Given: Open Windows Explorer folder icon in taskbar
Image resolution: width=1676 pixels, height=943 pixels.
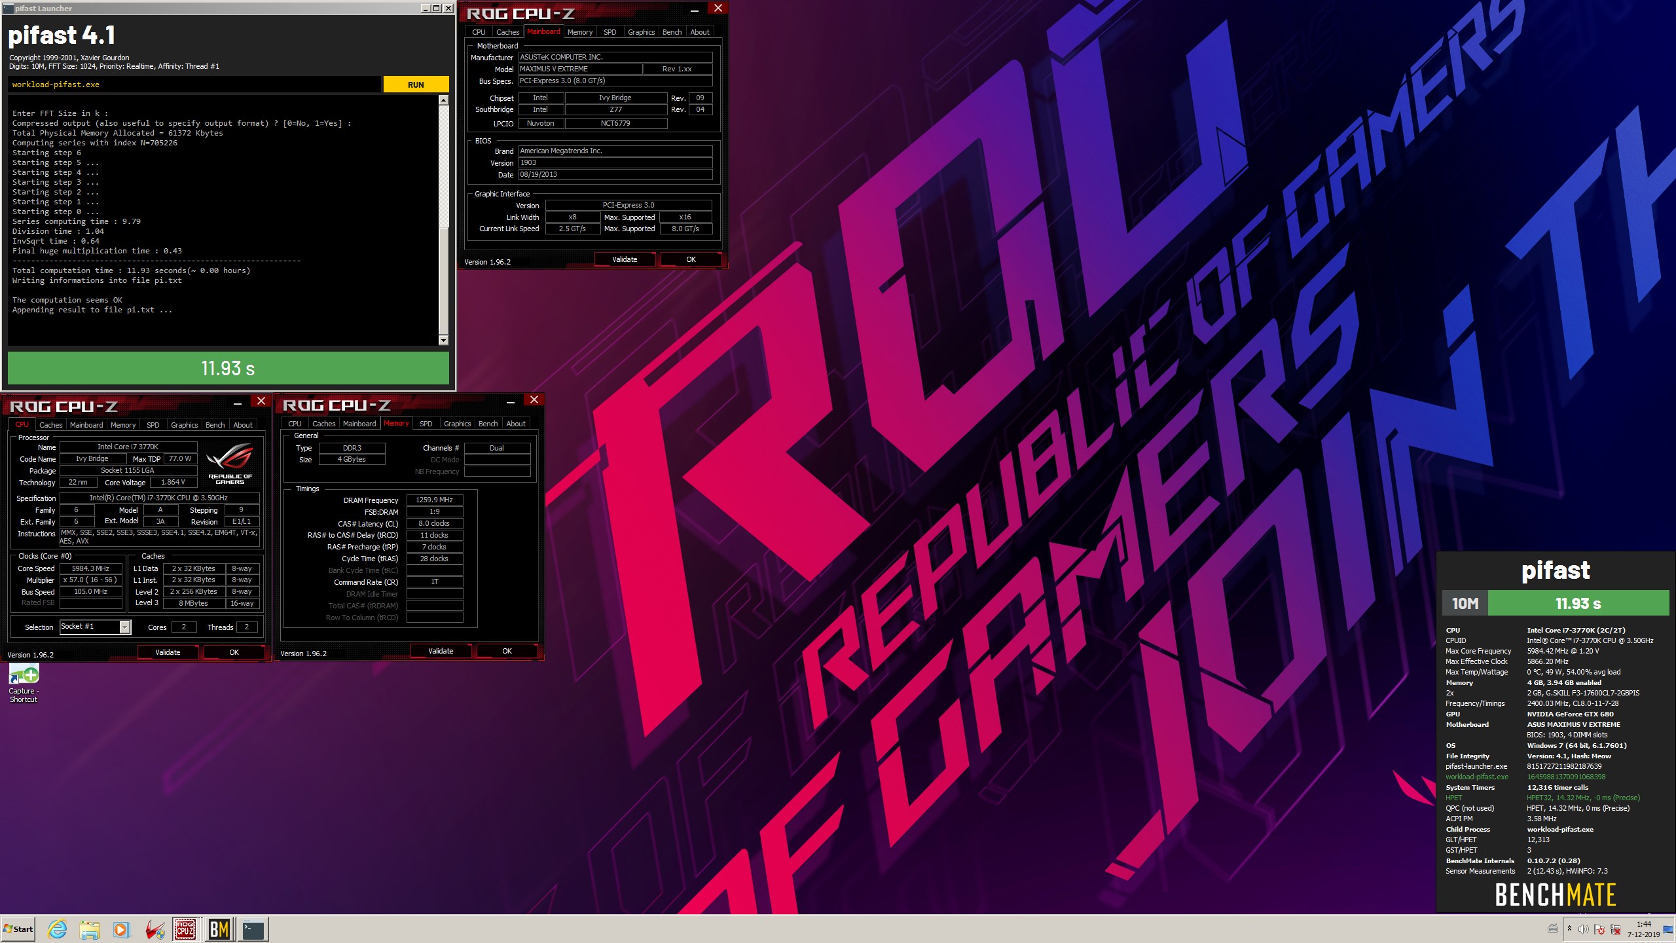Looking at the screenshot, I should coord(90,929).
